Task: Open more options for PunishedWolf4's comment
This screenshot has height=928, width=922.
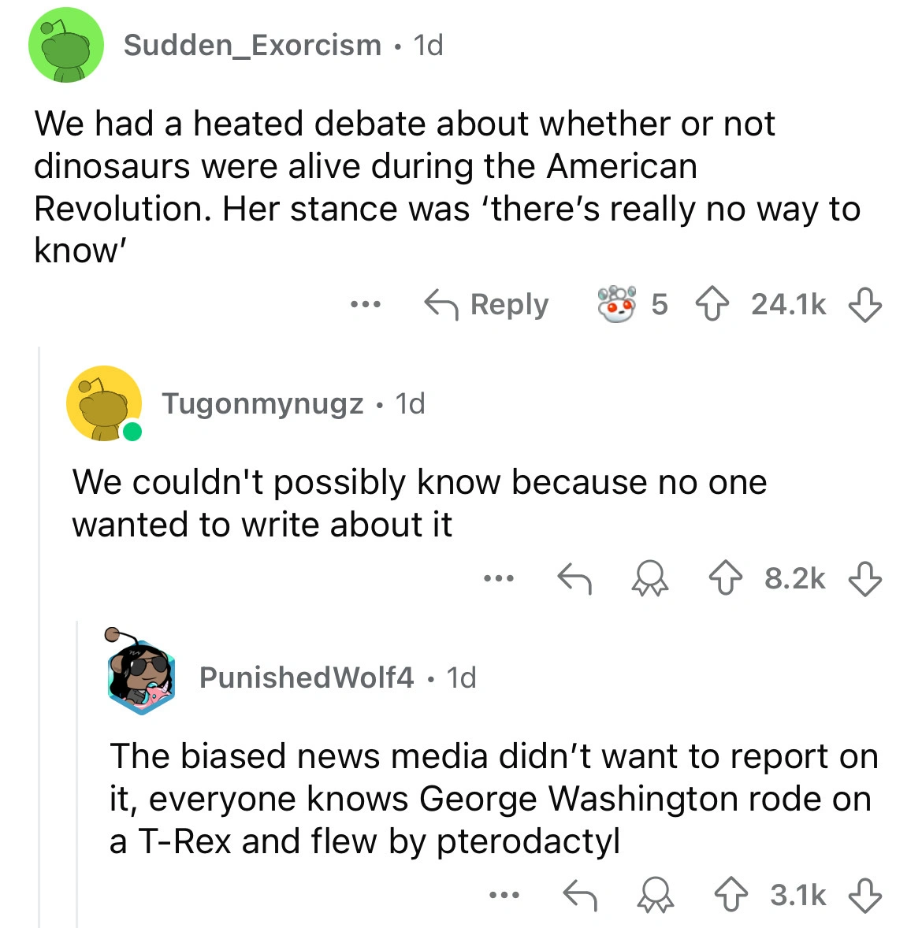Action: [504, 895]
